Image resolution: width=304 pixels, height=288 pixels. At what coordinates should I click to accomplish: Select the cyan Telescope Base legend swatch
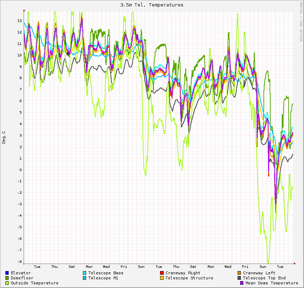point(85,273)
